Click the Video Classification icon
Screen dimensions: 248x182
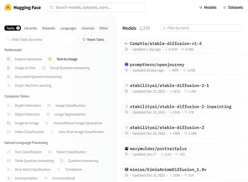8,132
